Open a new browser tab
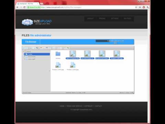This screenshot has width=165, height=124. (x=42, y=4)
